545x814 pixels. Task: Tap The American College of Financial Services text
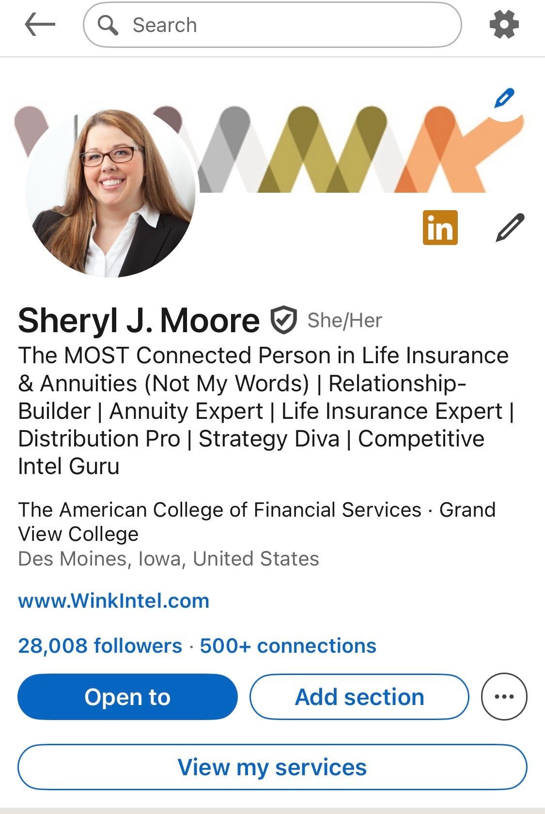220,510
